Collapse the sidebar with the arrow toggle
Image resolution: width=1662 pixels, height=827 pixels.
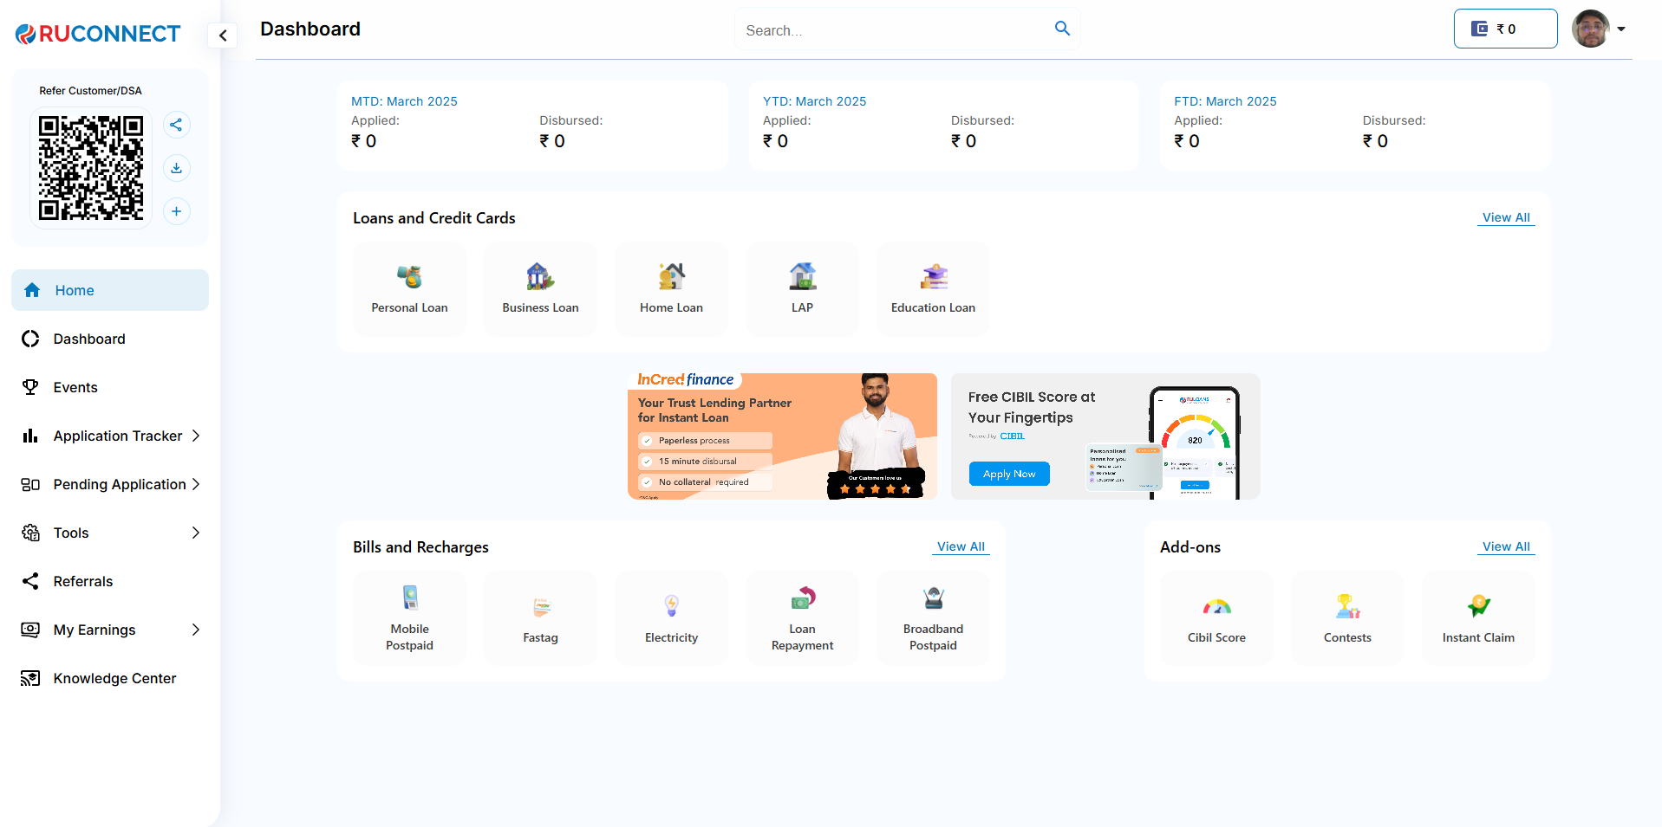[x=223, y=36]
